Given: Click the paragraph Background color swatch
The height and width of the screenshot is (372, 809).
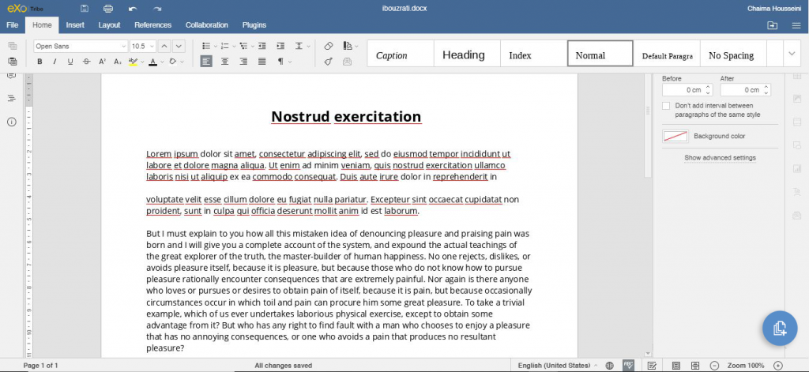Looking at the screenshot, I should [x=675, y=136].
